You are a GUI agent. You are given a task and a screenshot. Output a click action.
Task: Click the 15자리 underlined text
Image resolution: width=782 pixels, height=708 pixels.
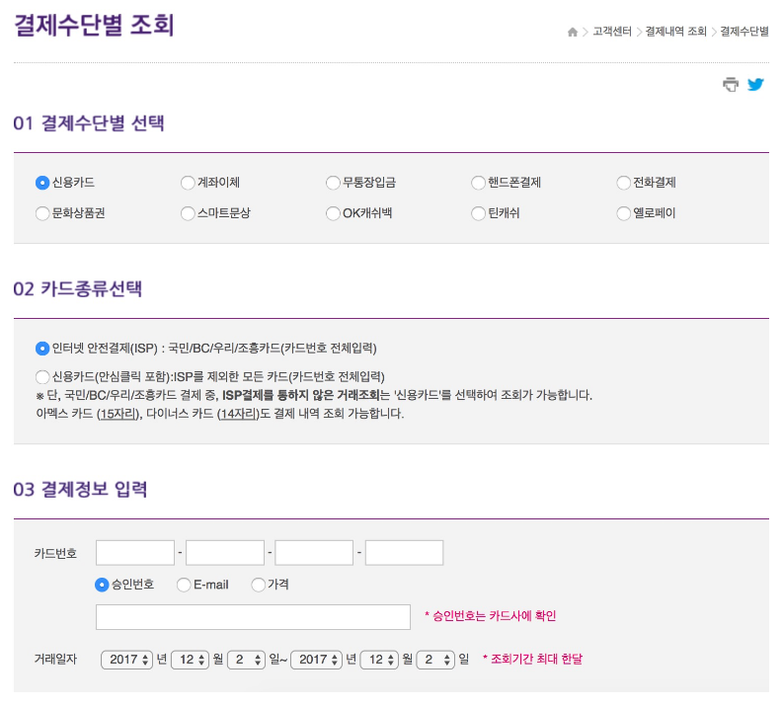tap(117, 415)
